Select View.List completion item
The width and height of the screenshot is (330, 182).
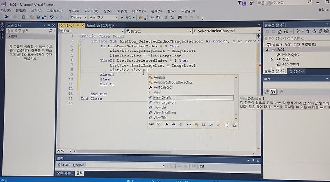(160, 108)
